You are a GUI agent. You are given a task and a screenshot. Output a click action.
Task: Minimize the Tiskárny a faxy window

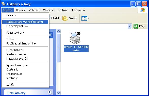click(133, 4)
